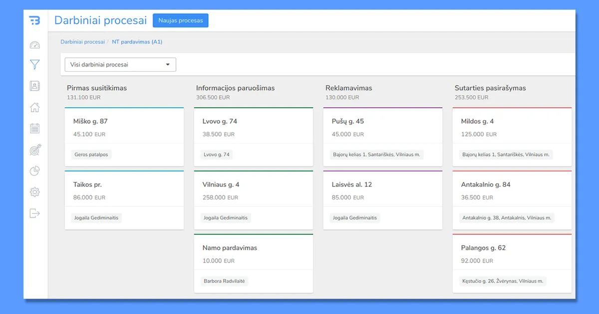This screenshot has width=599, height=314.
Task: Click 'Barbora Radvilaitė' contact tag
Action: tap(225, 281)
